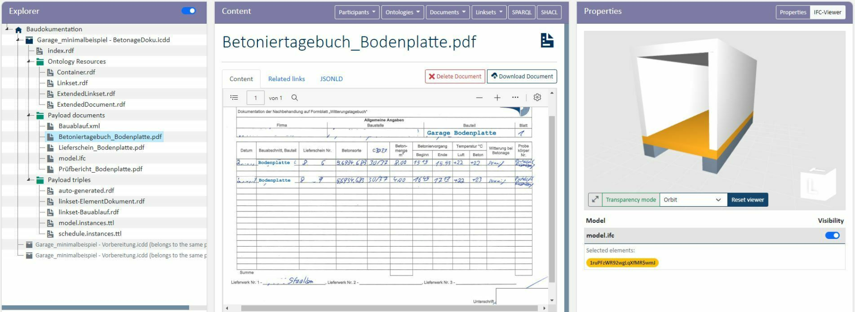Viewport: 855px width, 312px height.
Task: Click the file icon of Lieferschein_Bodenplatte.pdf
Action: pyautogui.click(x=50, y=147)
